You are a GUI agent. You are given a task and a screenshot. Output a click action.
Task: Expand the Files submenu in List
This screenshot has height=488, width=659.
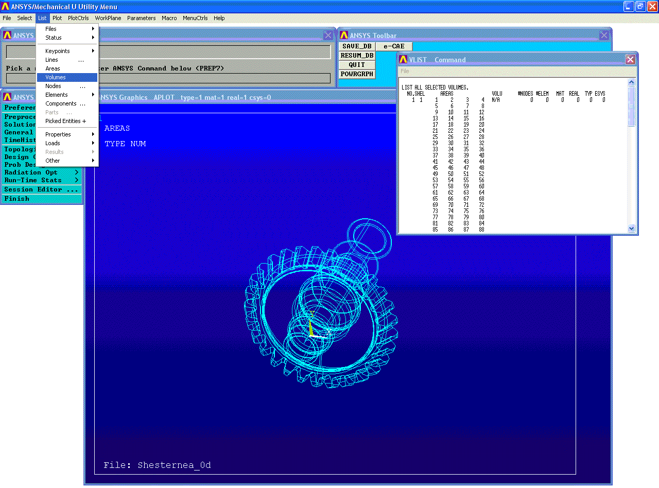(x=67, y=29)
